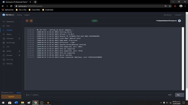Click the Scheduler icon in sidebar
This screenshot has width=188, height=105.
click(x=4, y=38)
